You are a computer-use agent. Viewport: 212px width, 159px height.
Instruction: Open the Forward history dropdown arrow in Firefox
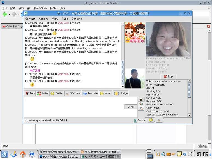coord(19,14)
